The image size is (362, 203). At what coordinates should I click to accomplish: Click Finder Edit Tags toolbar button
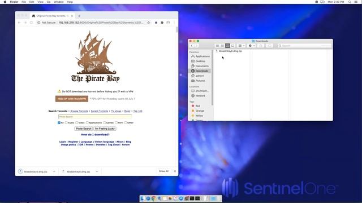coord(269,46)
